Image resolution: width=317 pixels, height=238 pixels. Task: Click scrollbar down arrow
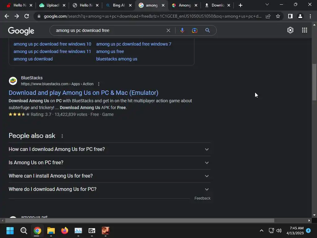[x=314, y=215]
